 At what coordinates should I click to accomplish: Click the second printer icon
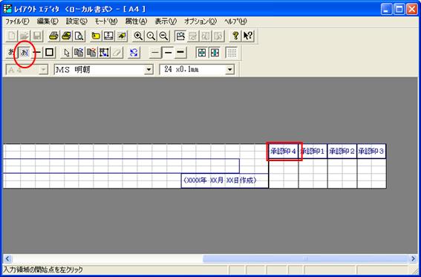click(x=66, y=36)
